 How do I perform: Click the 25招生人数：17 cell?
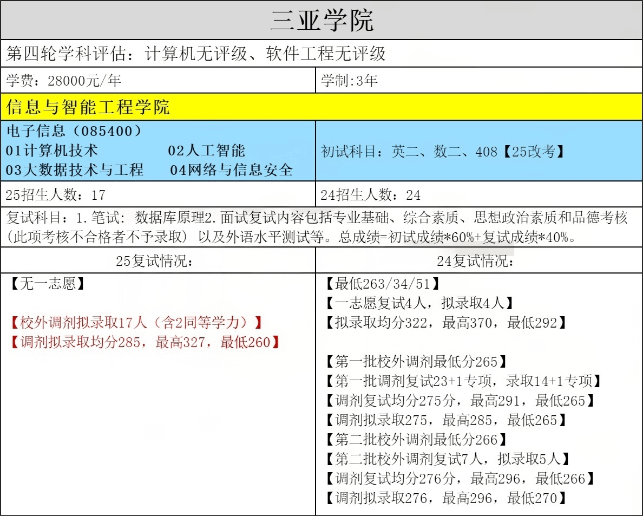[56, 195]
